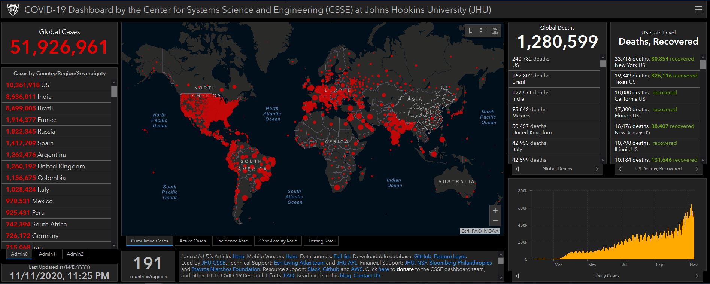Switch to Active Cases tab

(192, 241)
